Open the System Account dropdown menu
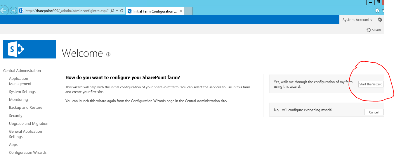 pyautogui.click(x=357, y=20)
